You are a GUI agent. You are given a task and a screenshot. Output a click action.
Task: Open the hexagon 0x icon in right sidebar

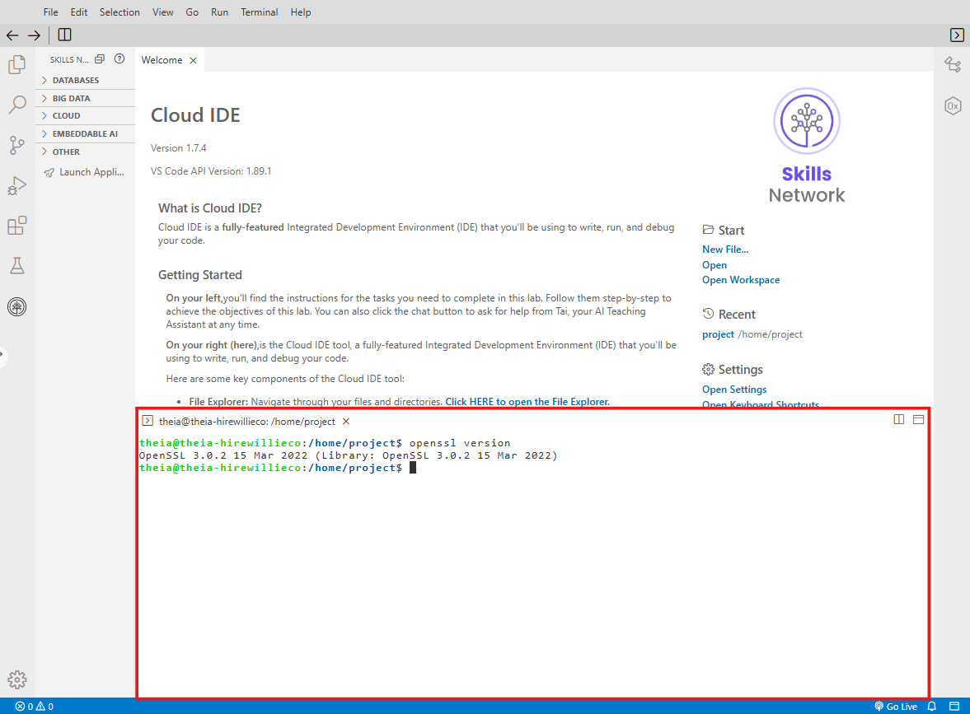coord(953,105)
